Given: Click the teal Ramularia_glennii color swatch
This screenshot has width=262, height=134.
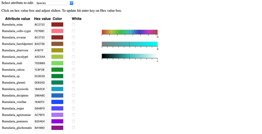Looking at the screenshot, I should 57,82.
